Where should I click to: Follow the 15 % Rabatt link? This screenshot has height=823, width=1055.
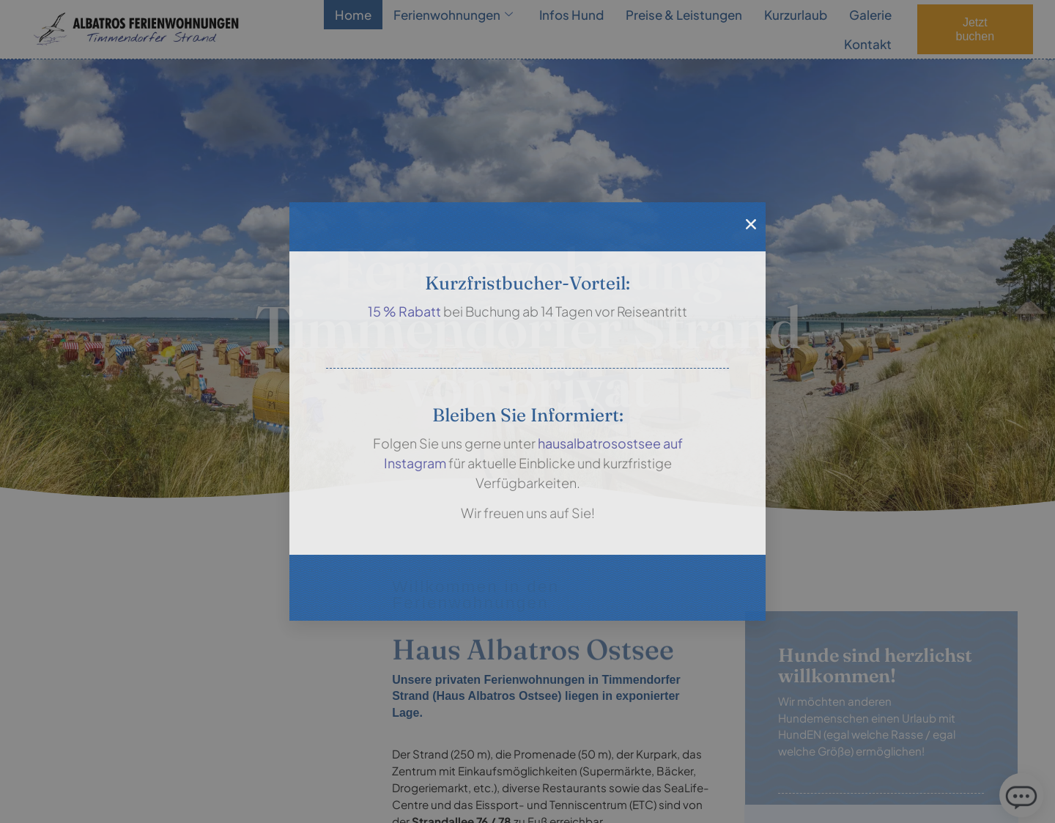coord(404,311)
